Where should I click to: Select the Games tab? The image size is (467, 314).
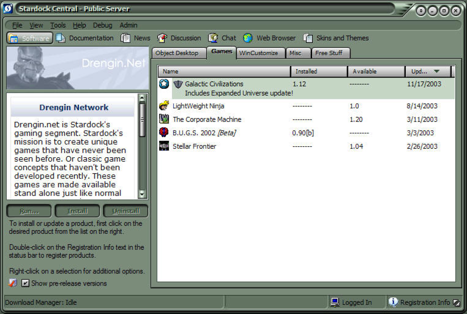pos(222,52)
